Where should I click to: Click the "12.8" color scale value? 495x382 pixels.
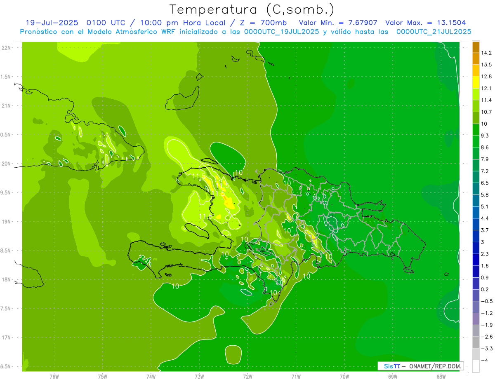pyautogui.click(x=486, y=76)
